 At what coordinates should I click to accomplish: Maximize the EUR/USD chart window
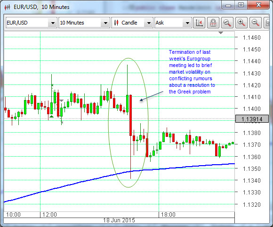(241, 5)
